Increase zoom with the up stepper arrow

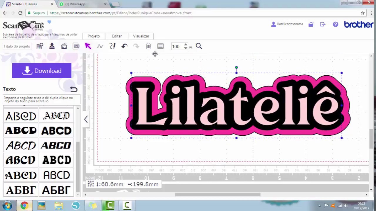[186, 45]
